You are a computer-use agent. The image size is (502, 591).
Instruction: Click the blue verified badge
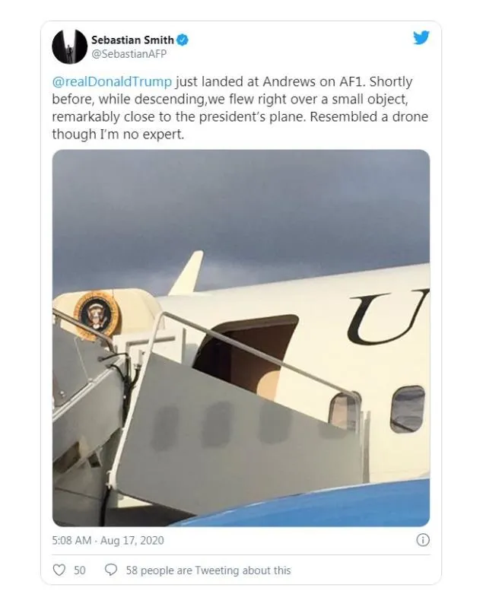click(x=183, y=40)
